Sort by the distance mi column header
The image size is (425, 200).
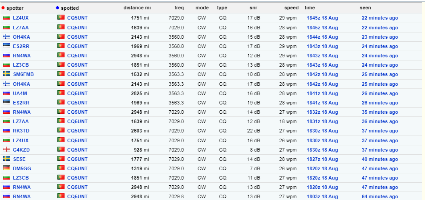137,8
